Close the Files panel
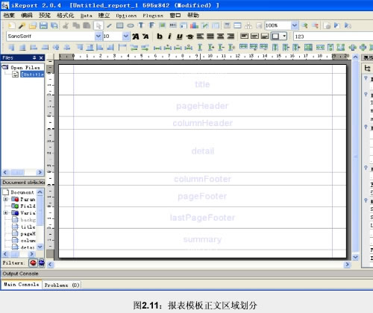Viewport: 373px width, 313px height. click(41, 58)
